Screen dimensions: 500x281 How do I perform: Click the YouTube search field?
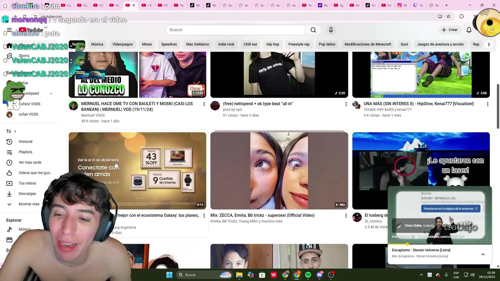(235, 30)
